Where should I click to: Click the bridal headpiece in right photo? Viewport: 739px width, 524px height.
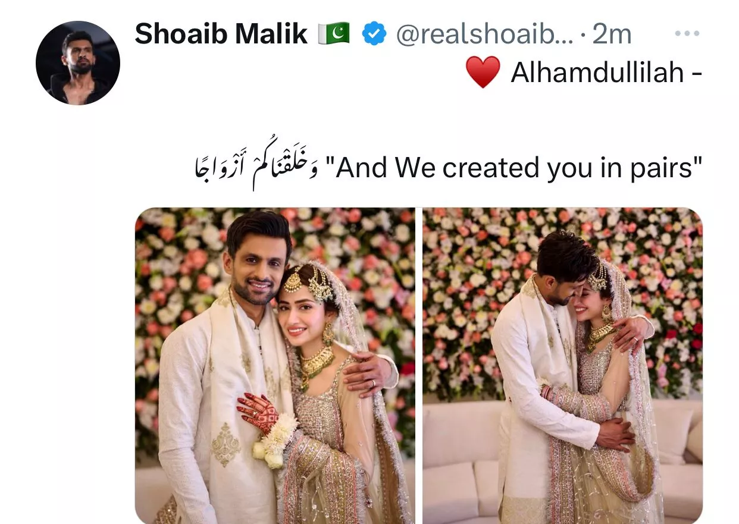[x=598, y=277]
